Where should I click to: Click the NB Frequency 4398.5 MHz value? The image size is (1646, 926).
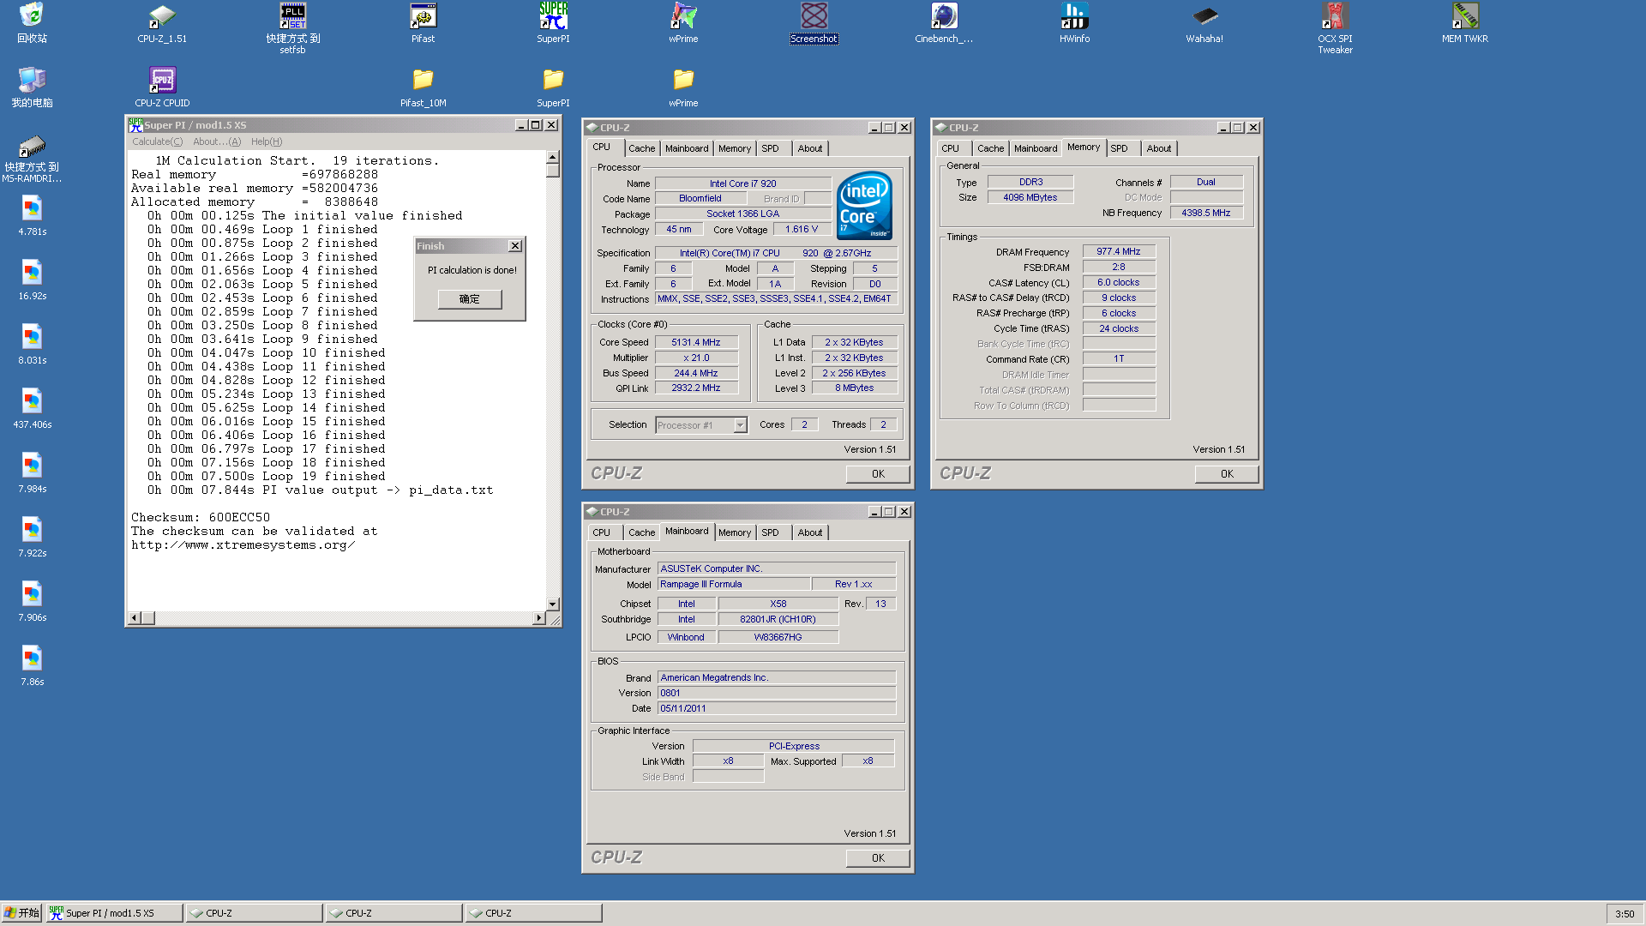pos(1205,213)
